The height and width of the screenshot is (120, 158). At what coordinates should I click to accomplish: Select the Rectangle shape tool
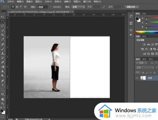(x=3, y=94)
